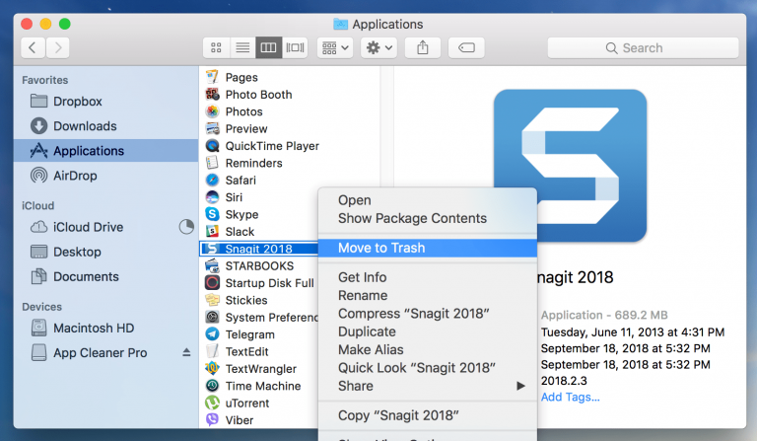Select Photos app

tap(243, 111)
